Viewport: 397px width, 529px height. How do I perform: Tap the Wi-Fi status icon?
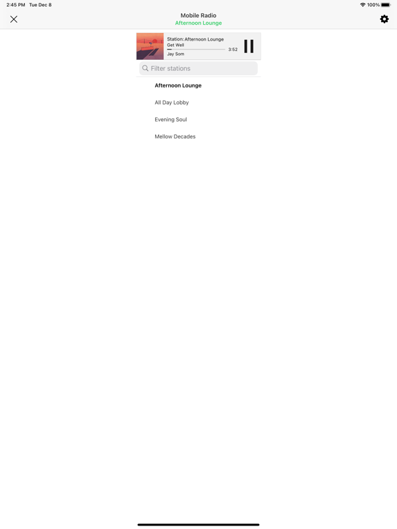(363, 5)
